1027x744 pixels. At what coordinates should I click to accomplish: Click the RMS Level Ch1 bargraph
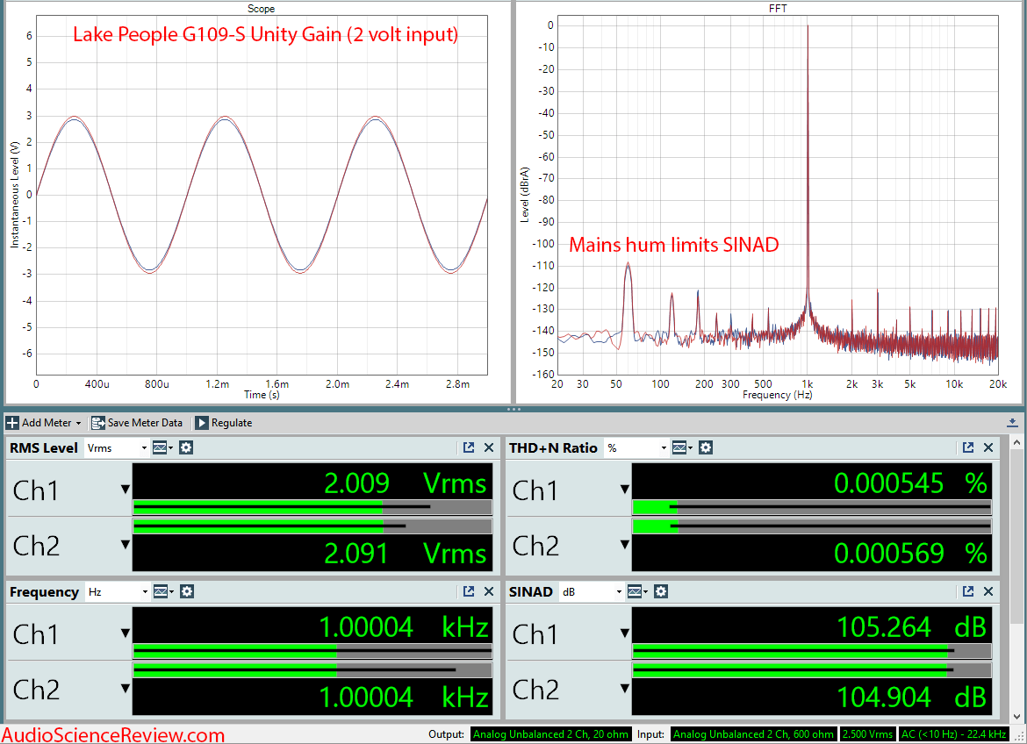tap(312, 507)
